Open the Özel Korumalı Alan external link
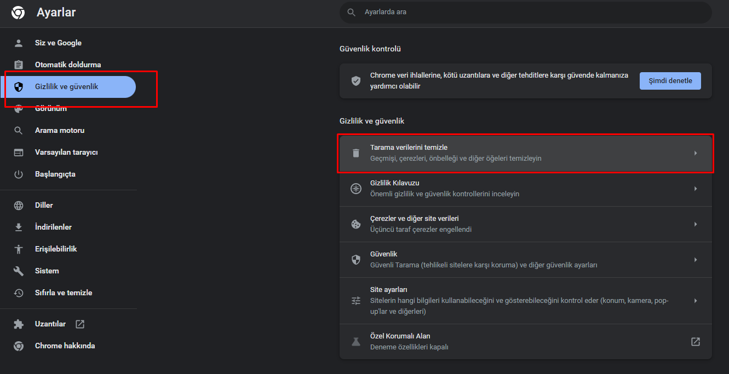 [696, 341]
